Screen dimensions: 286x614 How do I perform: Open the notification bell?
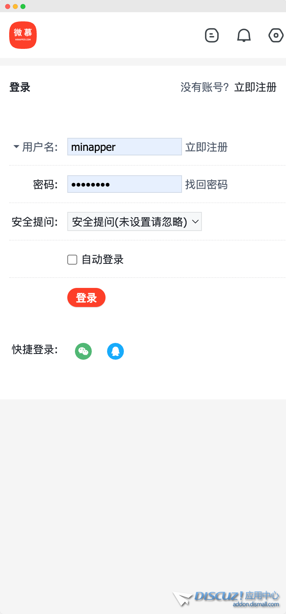[x=244, y=36]
